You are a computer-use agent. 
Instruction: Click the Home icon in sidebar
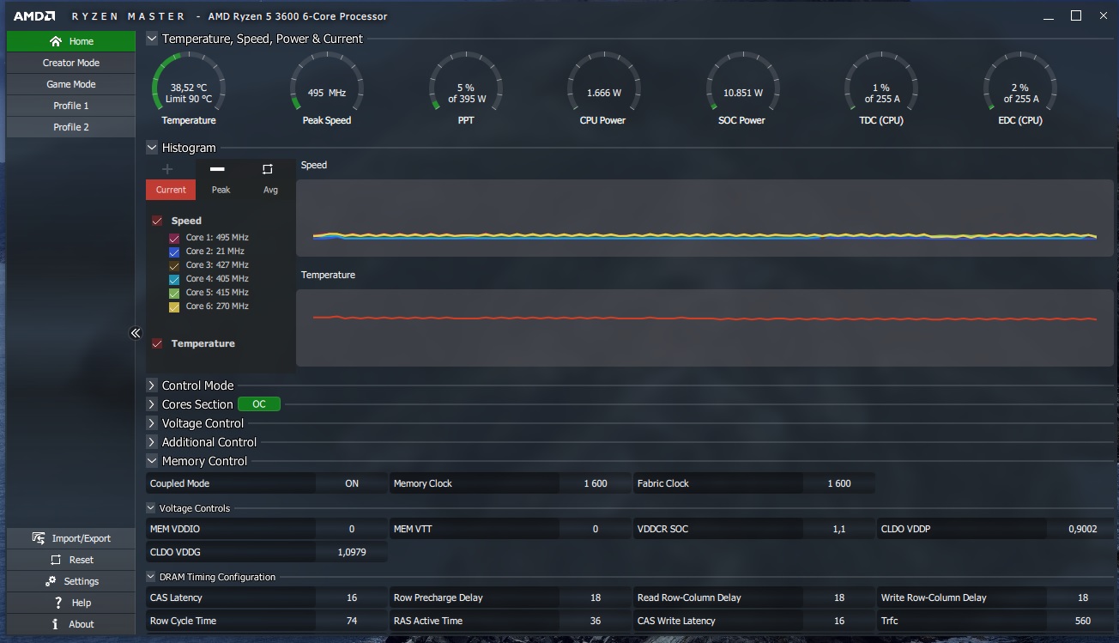(56, 41)
